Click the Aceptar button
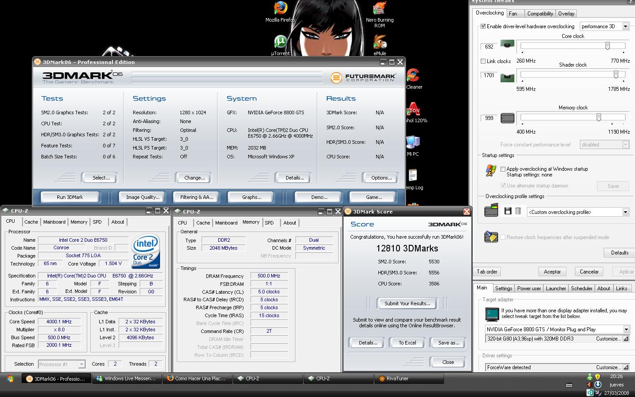 click(552, 272)
